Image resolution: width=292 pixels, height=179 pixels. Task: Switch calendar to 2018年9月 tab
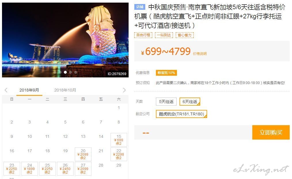(29, 90)
